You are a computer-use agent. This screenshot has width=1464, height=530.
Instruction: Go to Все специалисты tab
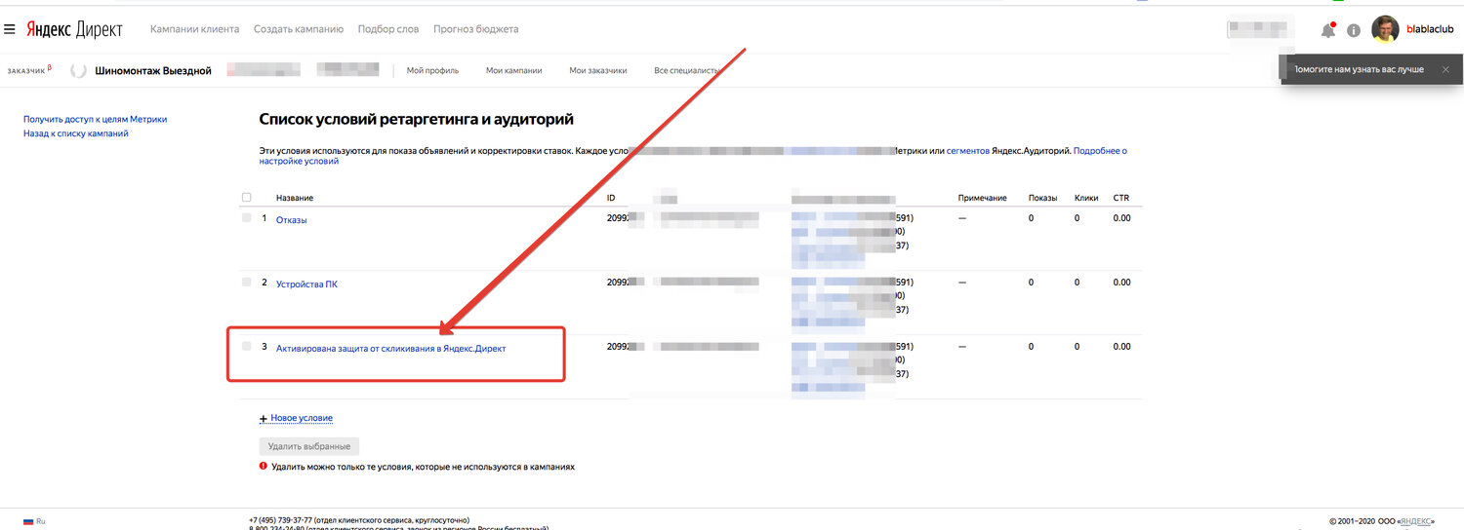(687, 70)
